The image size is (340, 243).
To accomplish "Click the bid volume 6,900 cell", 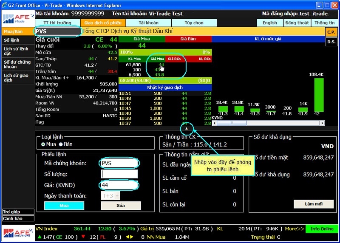I will pyautogui.click(x=134, y=75).
